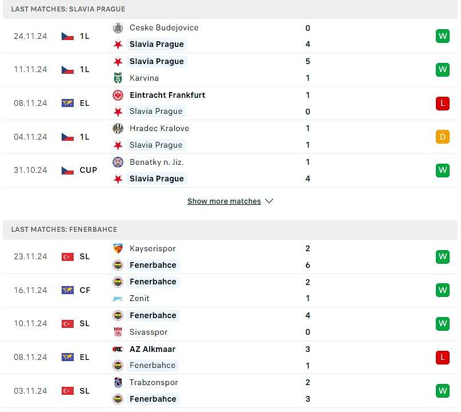The image size is (461, 412).
Task: Click the Zenit team logo
Action: click(x=118, y=299)
